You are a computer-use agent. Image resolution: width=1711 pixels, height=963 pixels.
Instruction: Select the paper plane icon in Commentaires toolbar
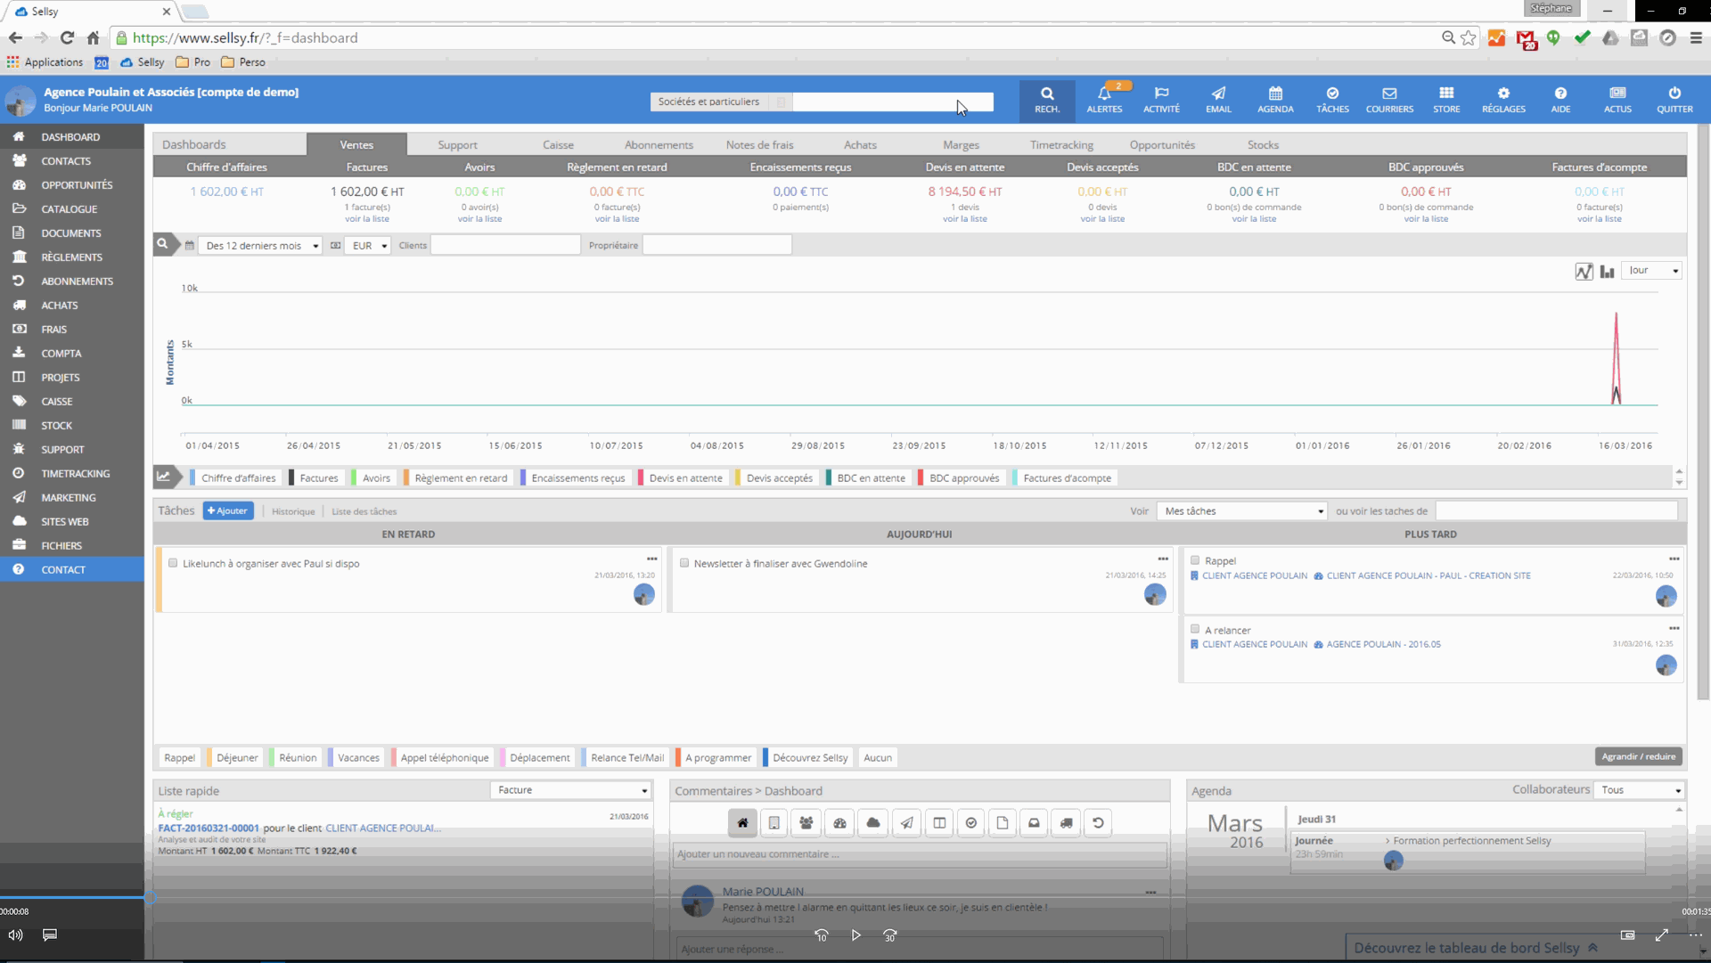[x=906, y=823]
